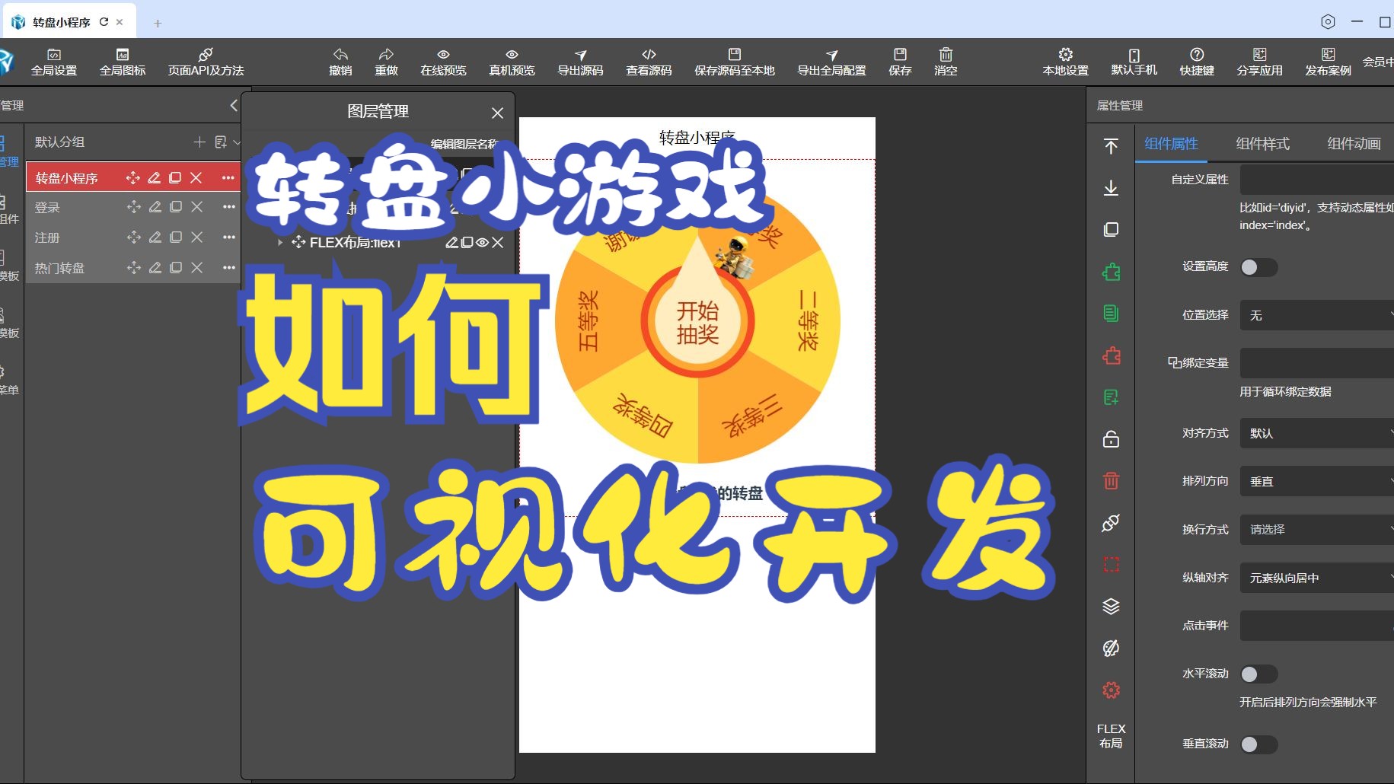1394x784 pixels.
Task: Open 在线预览 online preview
Action: 443,61
